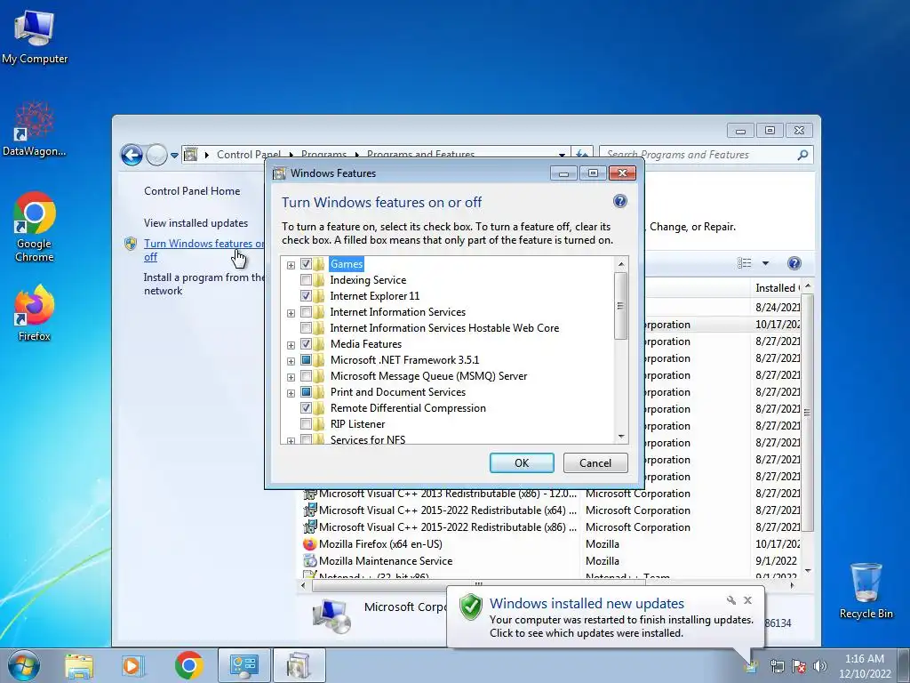Click the network tray icon
The width and height of the screenshot is (910, 683).
[777, 666]
